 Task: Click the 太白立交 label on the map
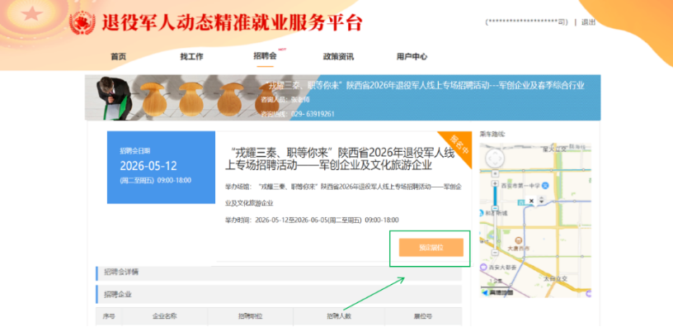[x=555, y=278]
